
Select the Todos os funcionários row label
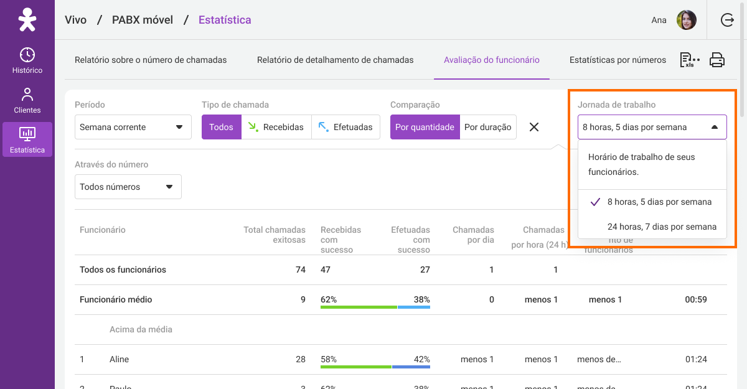point(123,269)
